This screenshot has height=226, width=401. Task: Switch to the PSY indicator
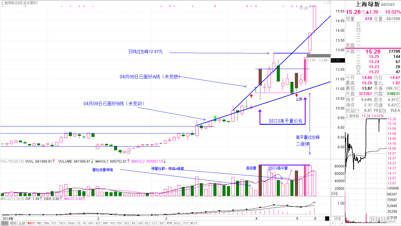pyautogui.click(x=185, y=223)
